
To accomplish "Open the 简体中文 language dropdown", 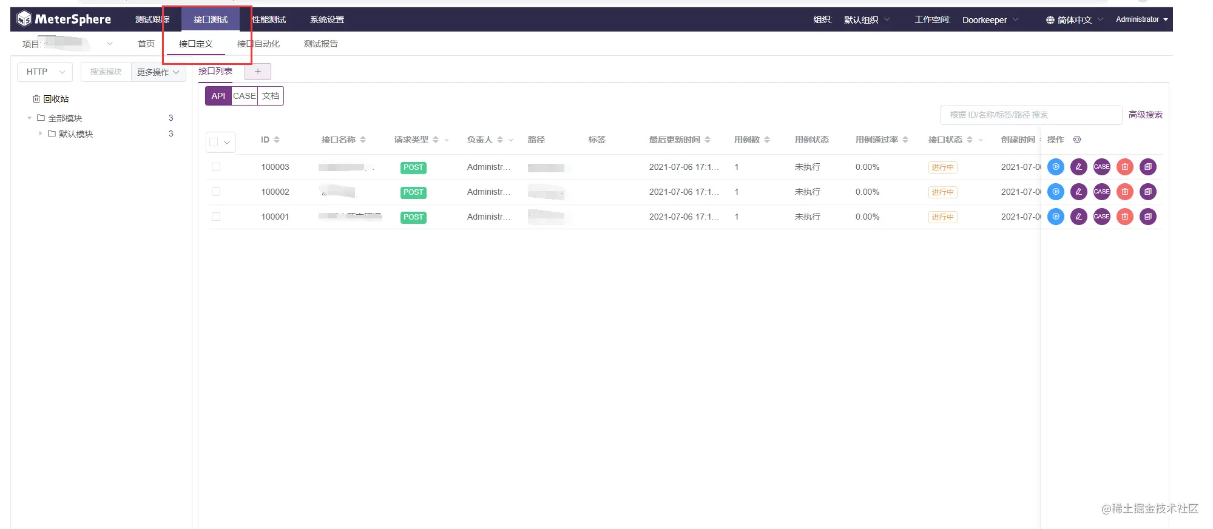I will pyautogui.click(x=1075, y=20).
